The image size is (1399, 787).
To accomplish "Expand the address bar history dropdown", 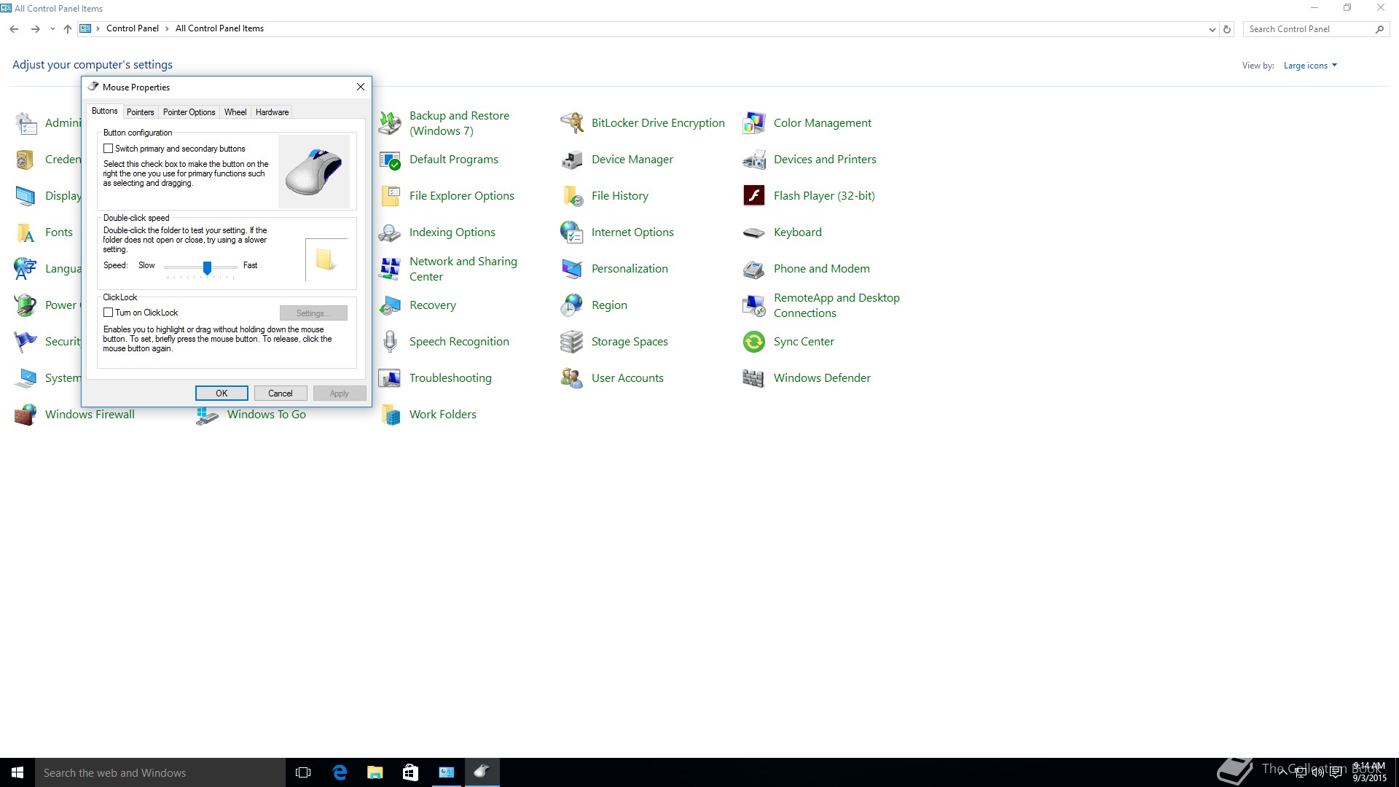I will click(x=1212, y=30).
